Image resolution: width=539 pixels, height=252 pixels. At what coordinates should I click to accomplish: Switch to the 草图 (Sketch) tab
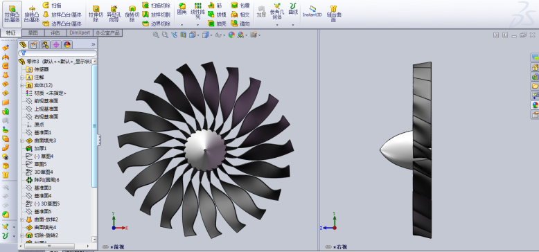pos(33,33)
